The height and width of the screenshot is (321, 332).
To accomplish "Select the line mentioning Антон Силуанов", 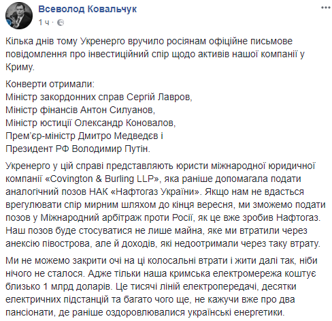I will click(80, 110).
